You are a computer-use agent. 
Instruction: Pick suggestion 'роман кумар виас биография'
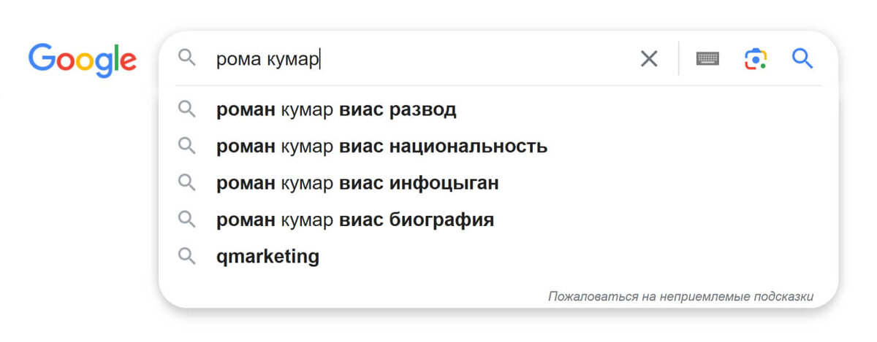498,219
